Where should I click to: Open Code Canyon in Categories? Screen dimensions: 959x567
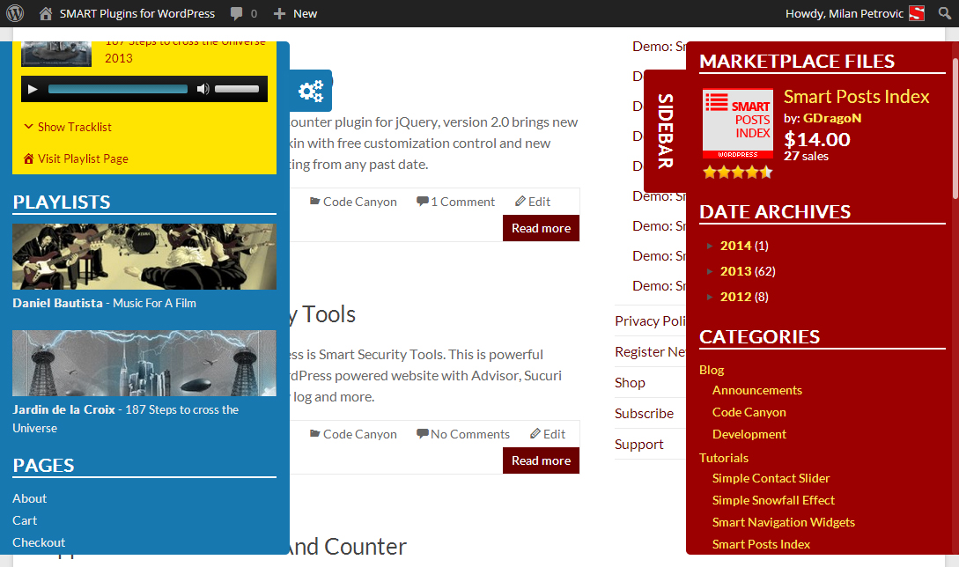[x=749, y=412]
